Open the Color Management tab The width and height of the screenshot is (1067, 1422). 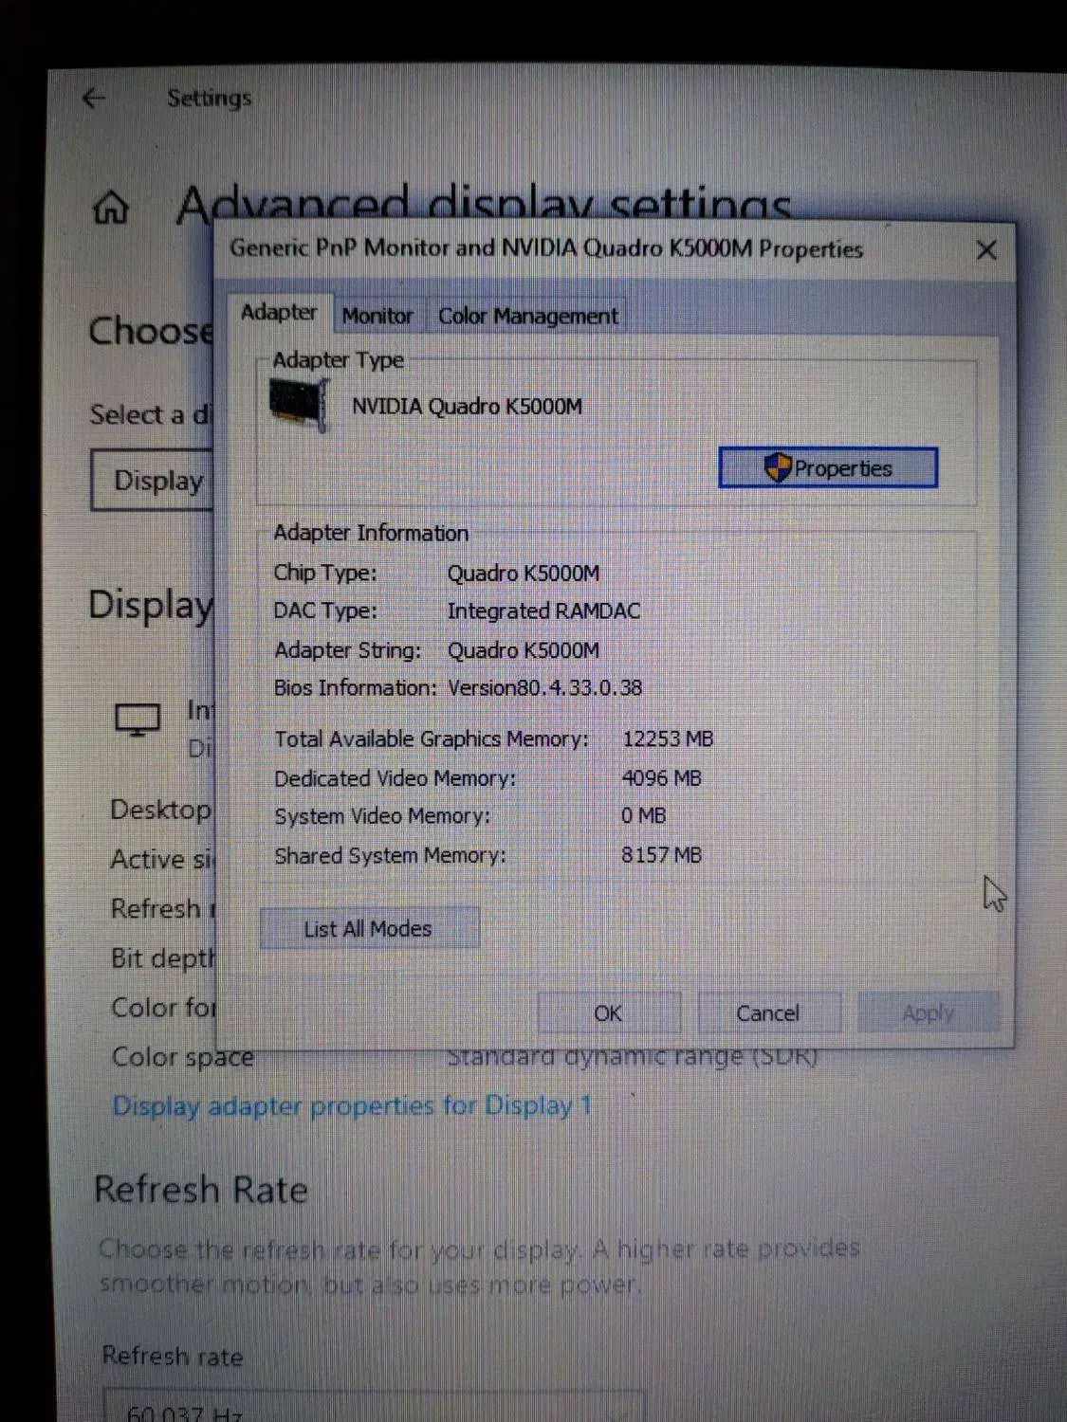(527, 317)
